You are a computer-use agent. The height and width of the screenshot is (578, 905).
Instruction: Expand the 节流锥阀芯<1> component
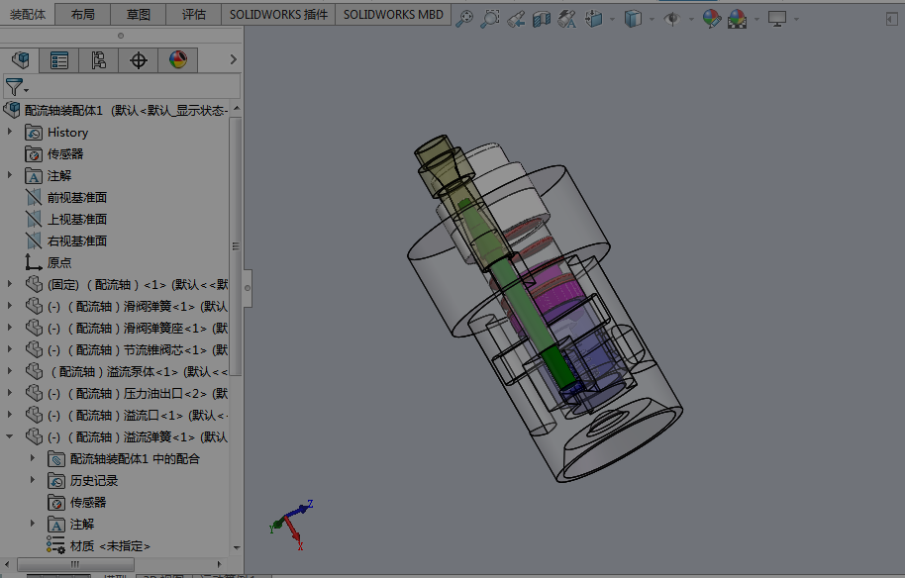pyautogui.click(x=9, y=349)
